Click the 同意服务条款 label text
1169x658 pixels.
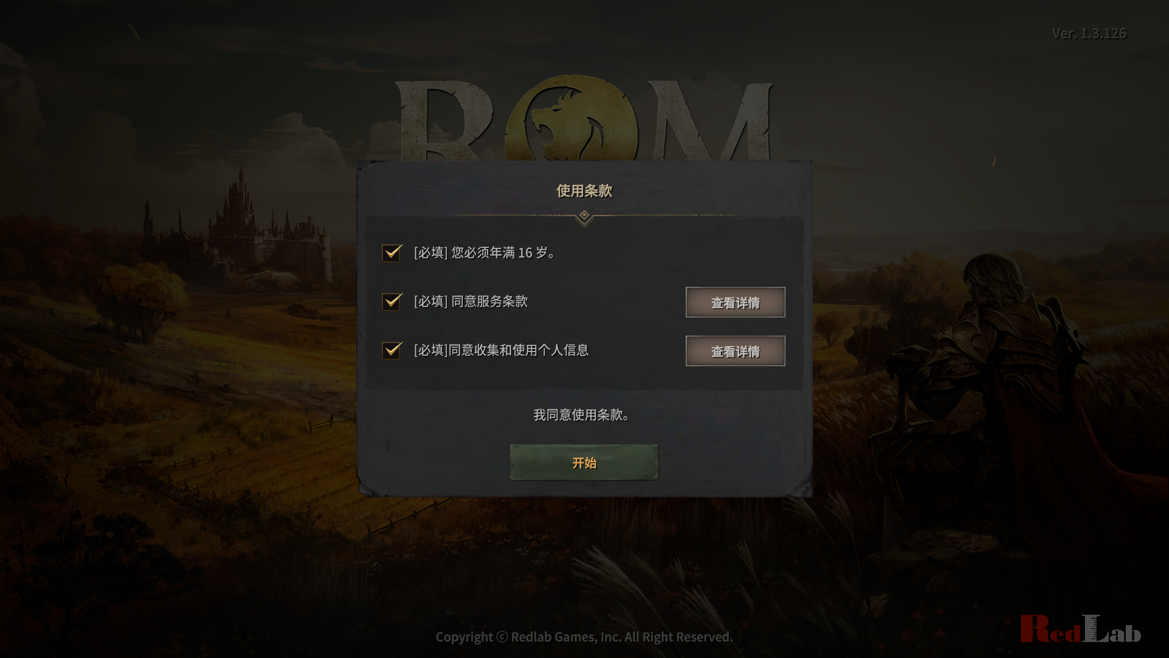490,301
